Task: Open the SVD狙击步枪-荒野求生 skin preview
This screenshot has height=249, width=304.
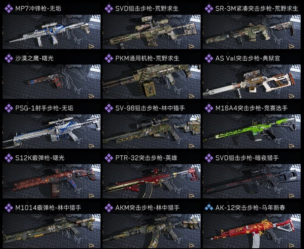Action: pos(152,32)
